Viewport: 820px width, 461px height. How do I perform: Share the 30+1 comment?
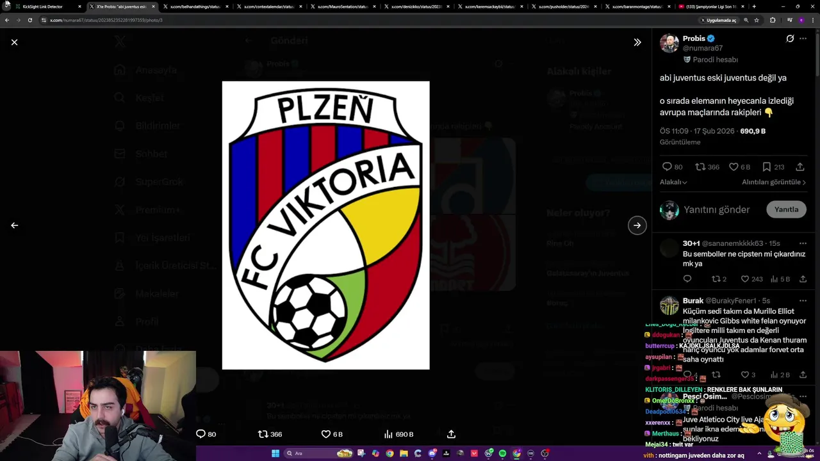click(x=803, y=279)
